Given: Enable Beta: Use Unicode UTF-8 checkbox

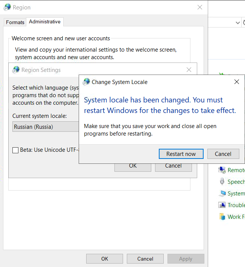Looking at the screenshot, I should point(15,150).
